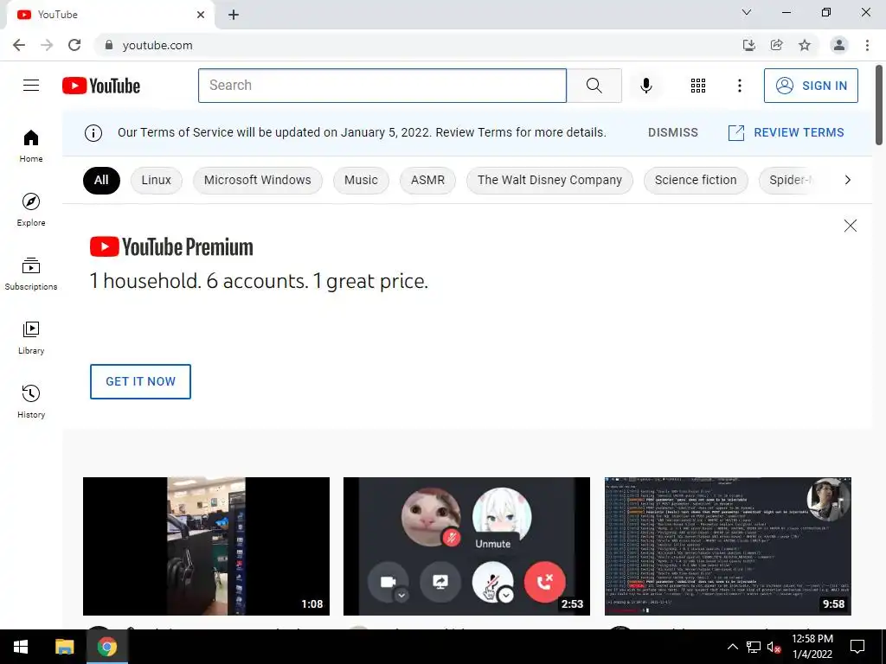Show hidden system tray icons
This screenshot has height=664, width=886.
click(732, 647)
